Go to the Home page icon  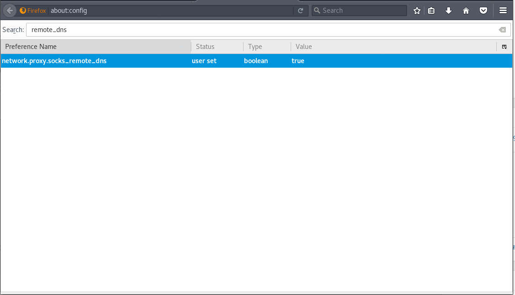pyautogui.click(x=466, y=11)
